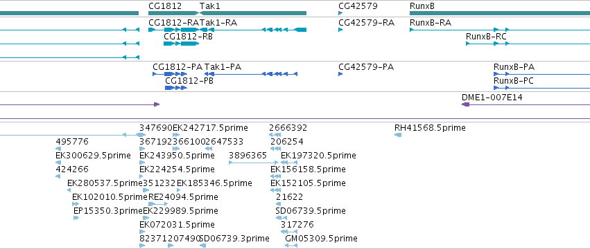Click the small CG42579 gene arrow glyph
The image size is (590, 249).
tap(340, 13)
